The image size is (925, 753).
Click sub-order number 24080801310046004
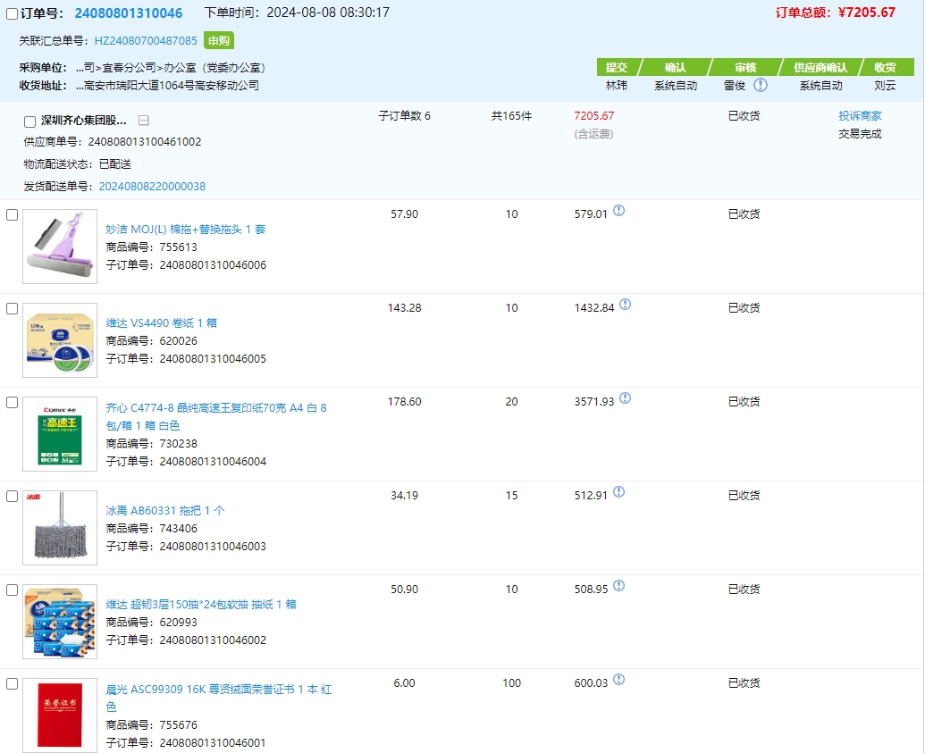click(x=213, y=461)
